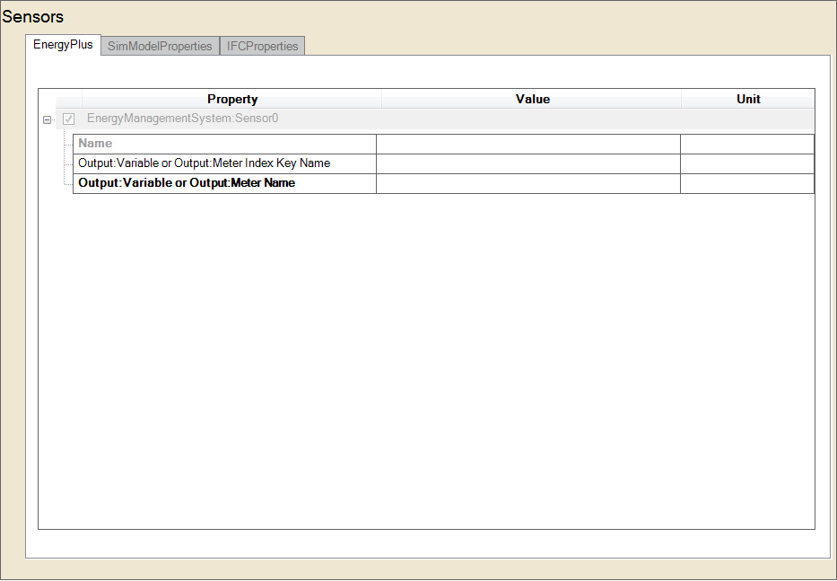The image size is (837, 581).
Task: Switch to the EnergyPlus tab
Action: tap(63, 45)
